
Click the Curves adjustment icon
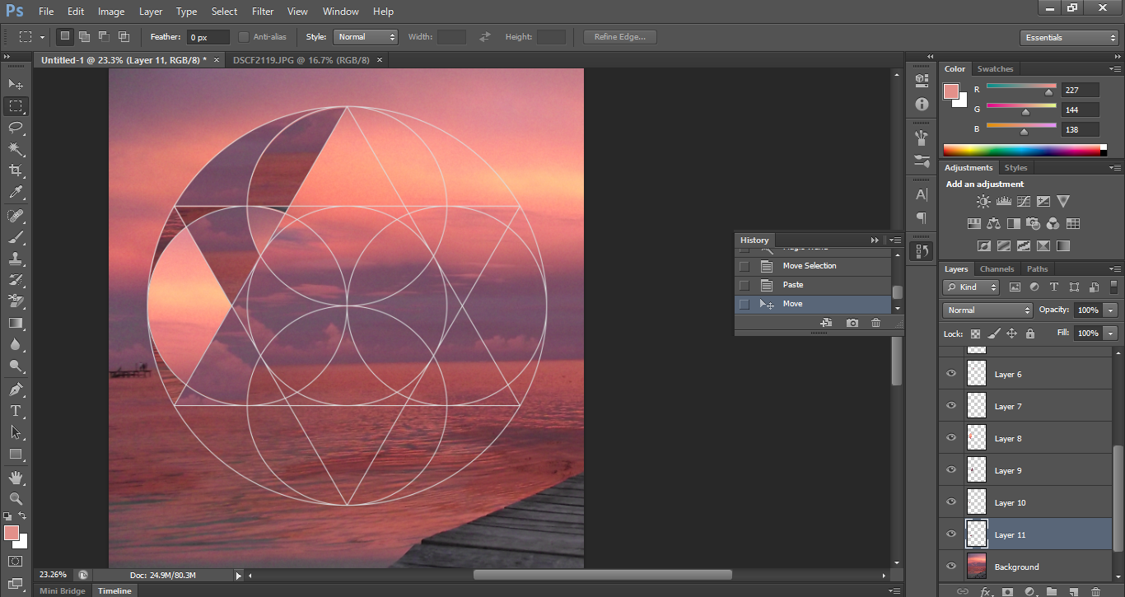pyautogui.click(x=1023, y=201)
